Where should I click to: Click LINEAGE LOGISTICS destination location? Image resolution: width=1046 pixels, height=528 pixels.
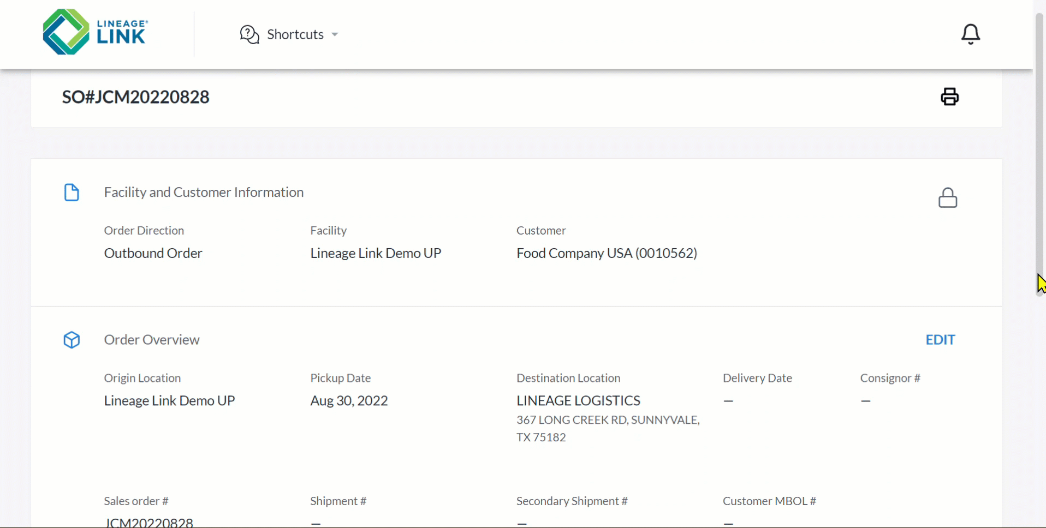pyautogui.click(x=578, y=400)
